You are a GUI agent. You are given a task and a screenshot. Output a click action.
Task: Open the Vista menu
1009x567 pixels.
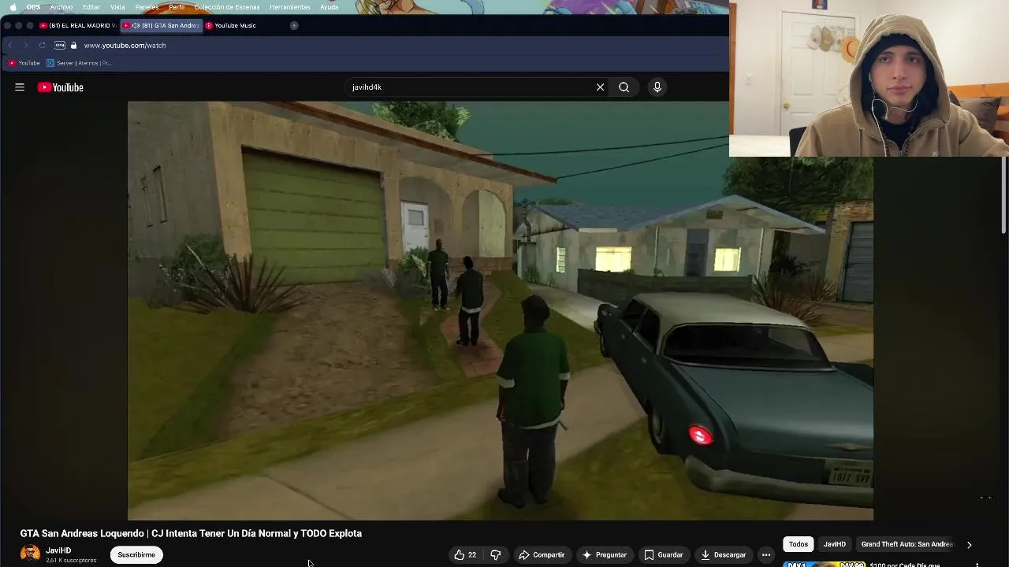pos(117,7)
